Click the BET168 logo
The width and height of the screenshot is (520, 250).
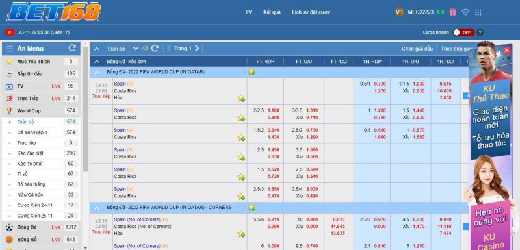point(54,12)
